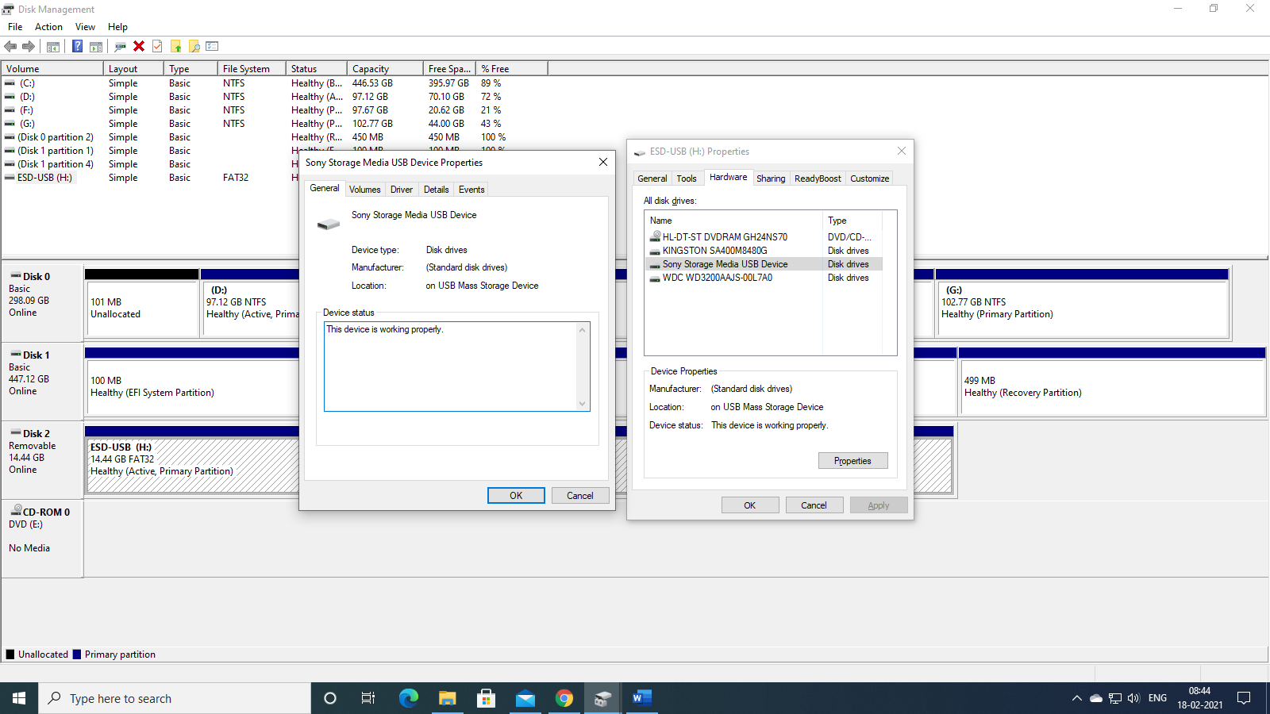1270x714 pixels.
Task: Switch to Details tab in Sony properties
Action: point(436,189)
